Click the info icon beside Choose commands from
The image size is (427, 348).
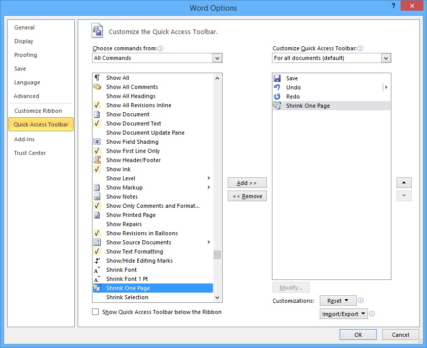pyautogui.click(x=160, y=48)
